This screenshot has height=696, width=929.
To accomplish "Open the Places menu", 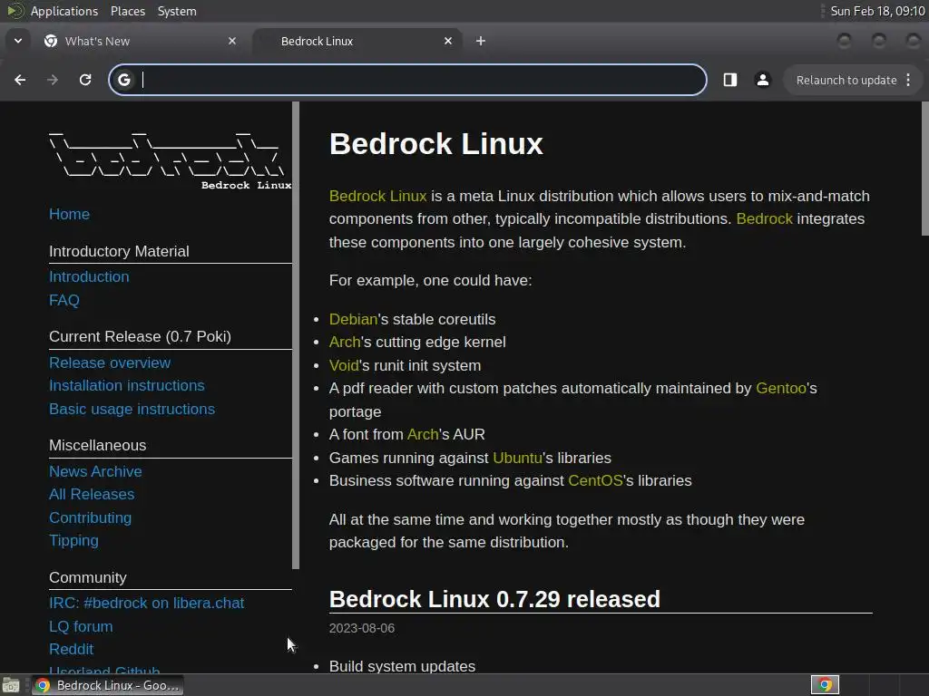I will 127,11.
